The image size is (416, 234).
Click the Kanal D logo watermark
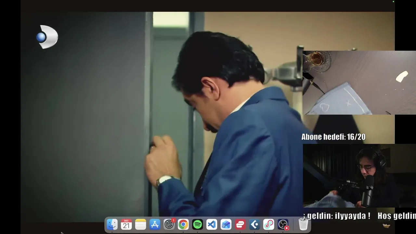pyautogui.click(x=47, y=37)
